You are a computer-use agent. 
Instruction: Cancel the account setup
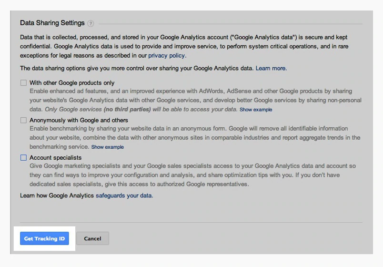pyautogui.click(x=92, y=238)
